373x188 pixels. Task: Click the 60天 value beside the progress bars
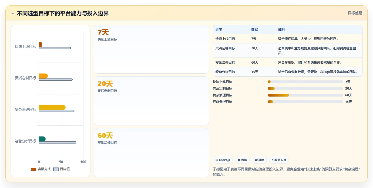tap(349, 95)
